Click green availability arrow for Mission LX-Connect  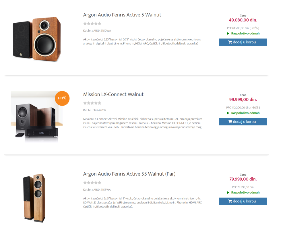click(228, 113)
